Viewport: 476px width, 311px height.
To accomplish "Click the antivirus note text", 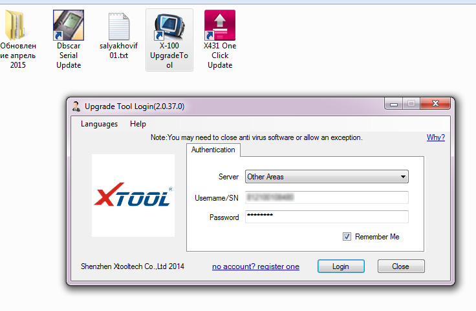I will 257,137.
